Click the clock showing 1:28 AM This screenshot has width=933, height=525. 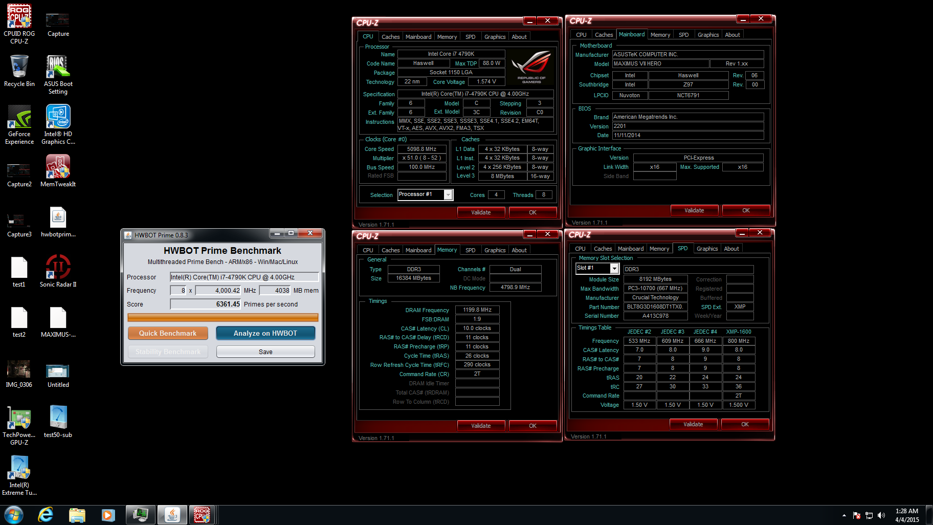tap(907, 511)
